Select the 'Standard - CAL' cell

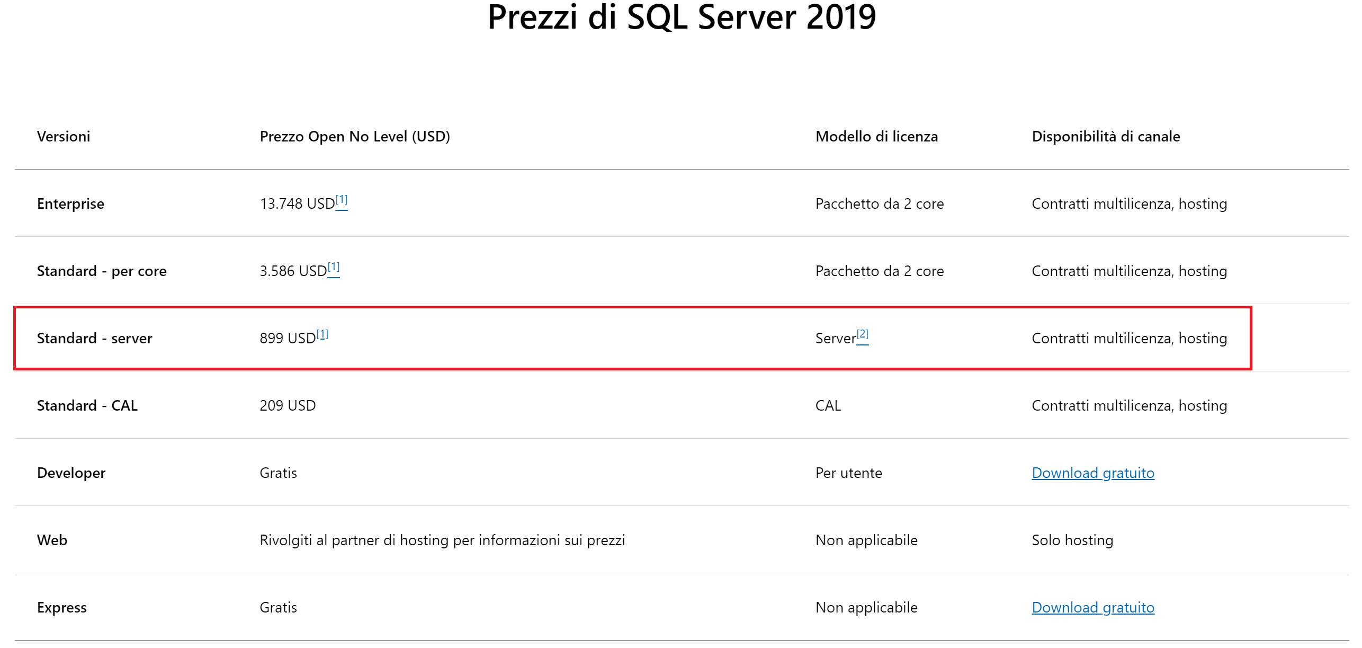pyautogui.click(x=87, y=406)
